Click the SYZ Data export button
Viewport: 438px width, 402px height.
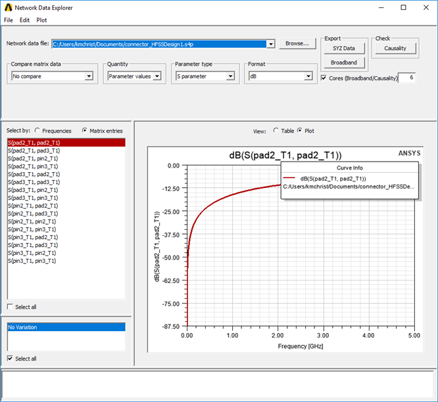coord(343,49)
